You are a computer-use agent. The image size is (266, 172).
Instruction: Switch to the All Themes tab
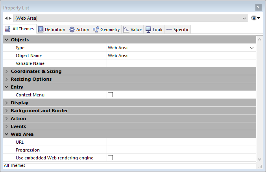20,29
